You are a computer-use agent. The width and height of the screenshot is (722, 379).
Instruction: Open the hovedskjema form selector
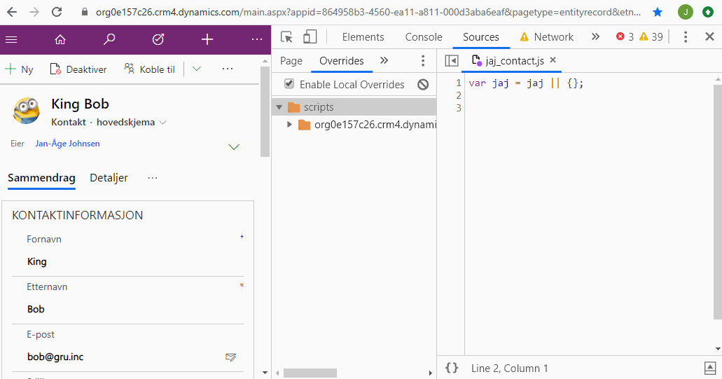[132, 123]
